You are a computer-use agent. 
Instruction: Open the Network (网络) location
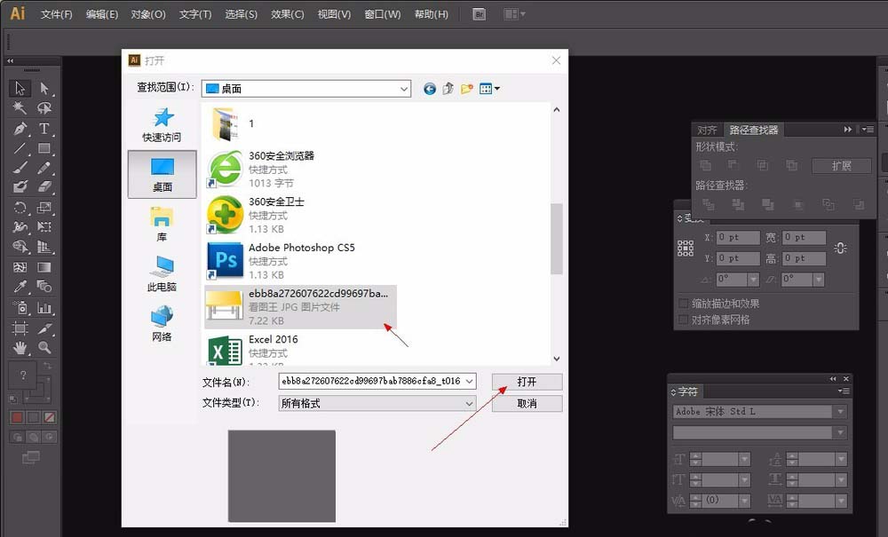(x=162, y=324)
